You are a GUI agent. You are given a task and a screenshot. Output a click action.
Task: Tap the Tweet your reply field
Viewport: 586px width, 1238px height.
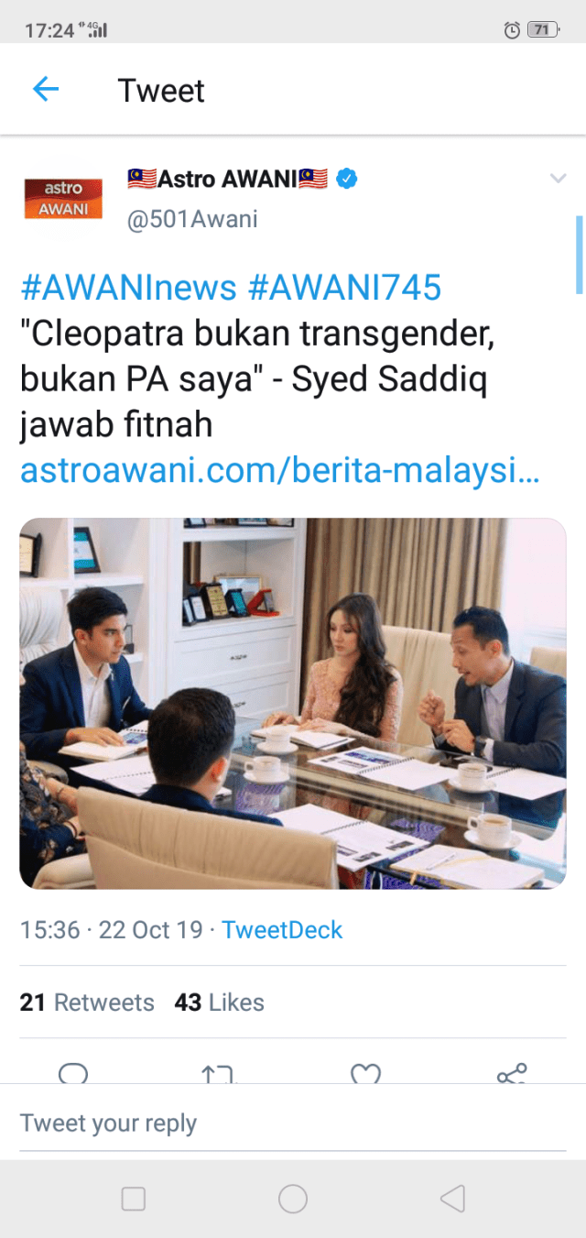tap(293, 1123)
